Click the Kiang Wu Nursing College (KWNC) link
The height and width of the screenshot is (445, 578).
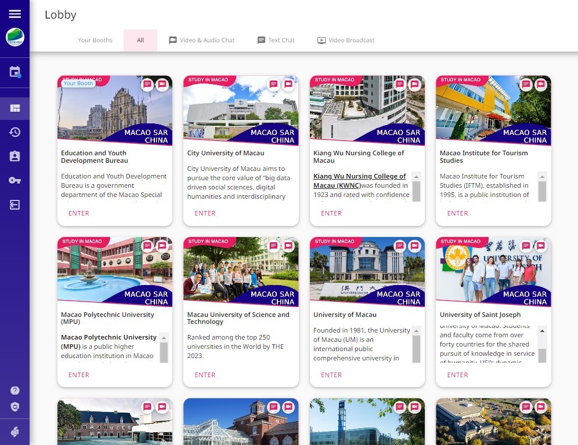click(359, 181)
